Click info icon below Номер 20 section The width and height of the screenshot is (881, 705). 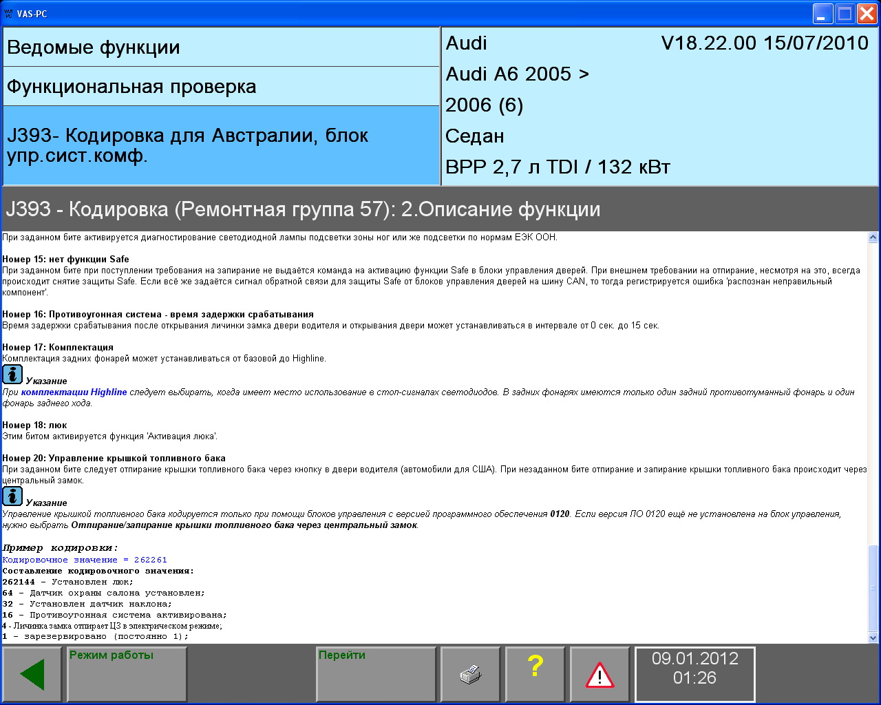[12, 496]
